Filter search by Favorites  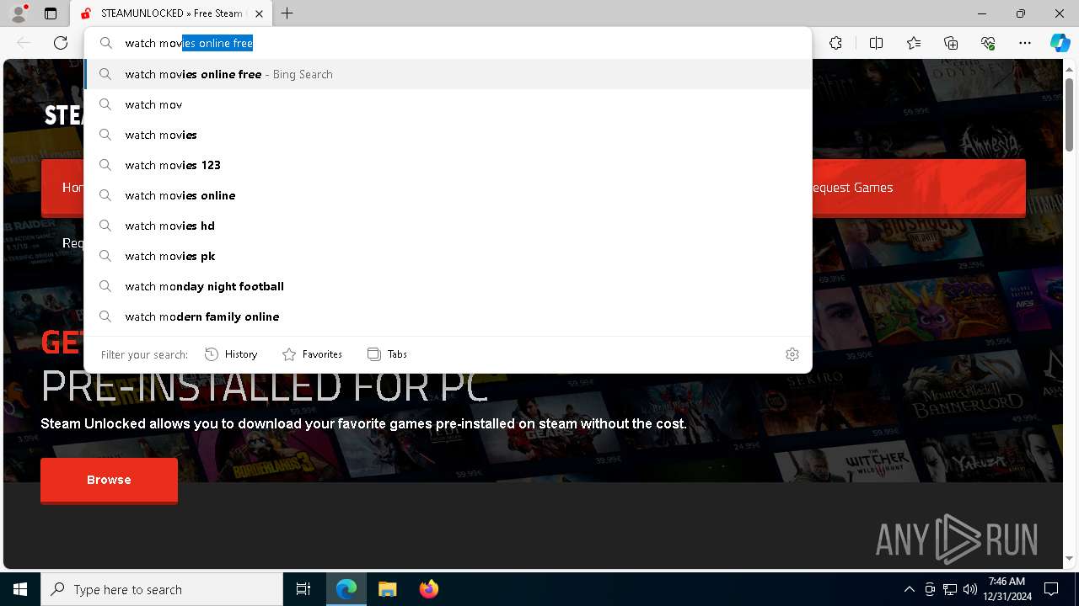(312, 354)
